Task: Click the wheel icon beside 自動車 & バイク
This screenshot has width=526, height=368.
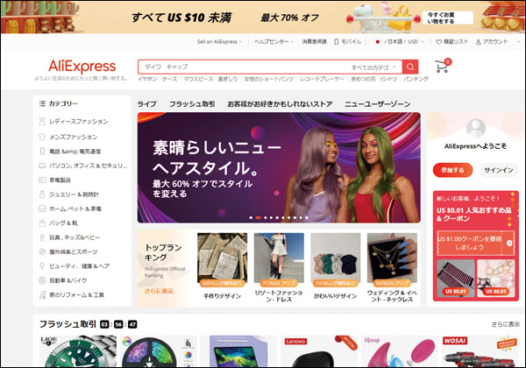Action: [x=42, y=280]
